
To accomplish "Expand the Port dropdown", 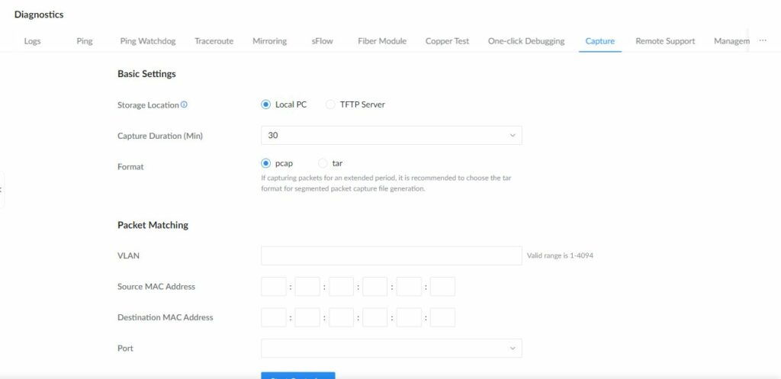I will click(x=391, y=348).
